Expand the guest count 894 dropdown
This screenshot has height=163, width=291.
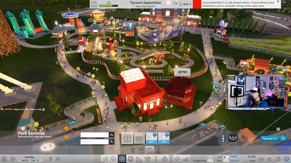coord(186,4)
